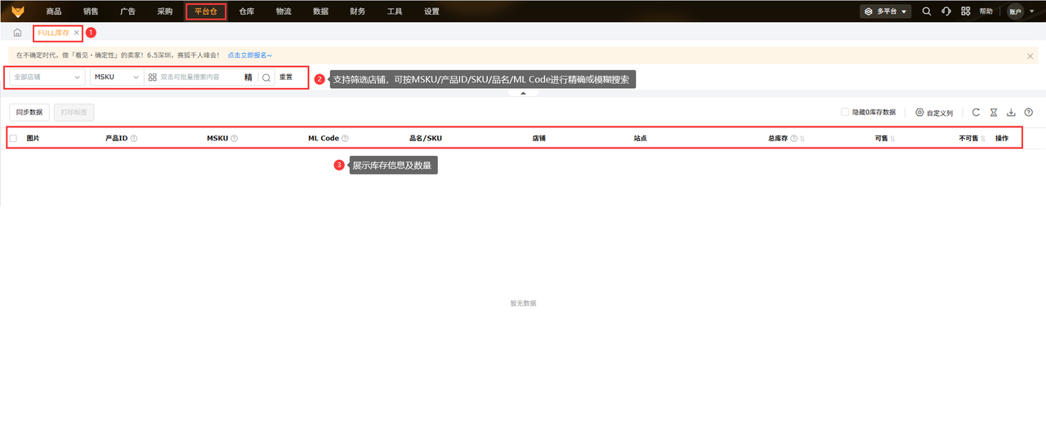Image resolution: width=1046 pixels, height=443 pixels.
Task: Refresh the inventory list with refresh icon
Action: [976, 113]
